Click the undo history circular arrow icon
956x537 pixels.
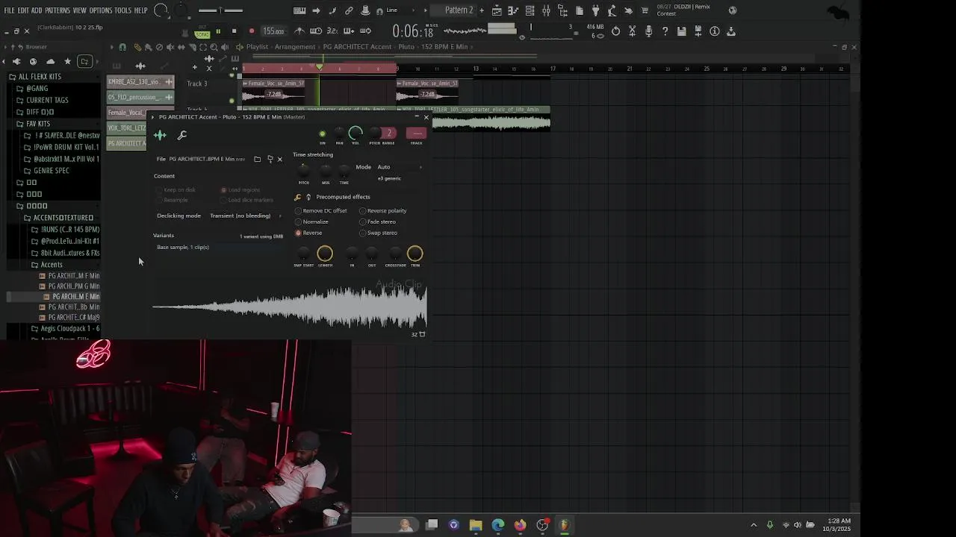615,31
